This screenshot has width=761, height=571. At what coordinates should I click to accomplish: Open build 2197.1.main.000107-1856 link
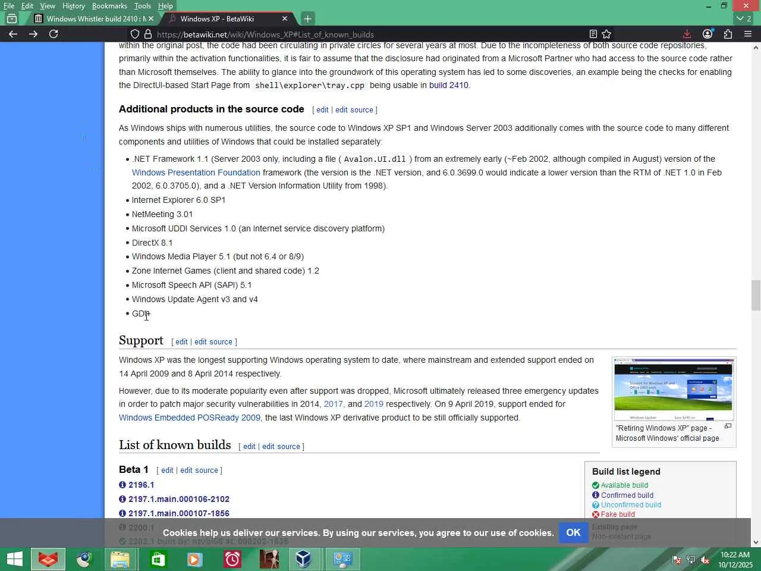point(179,513)
